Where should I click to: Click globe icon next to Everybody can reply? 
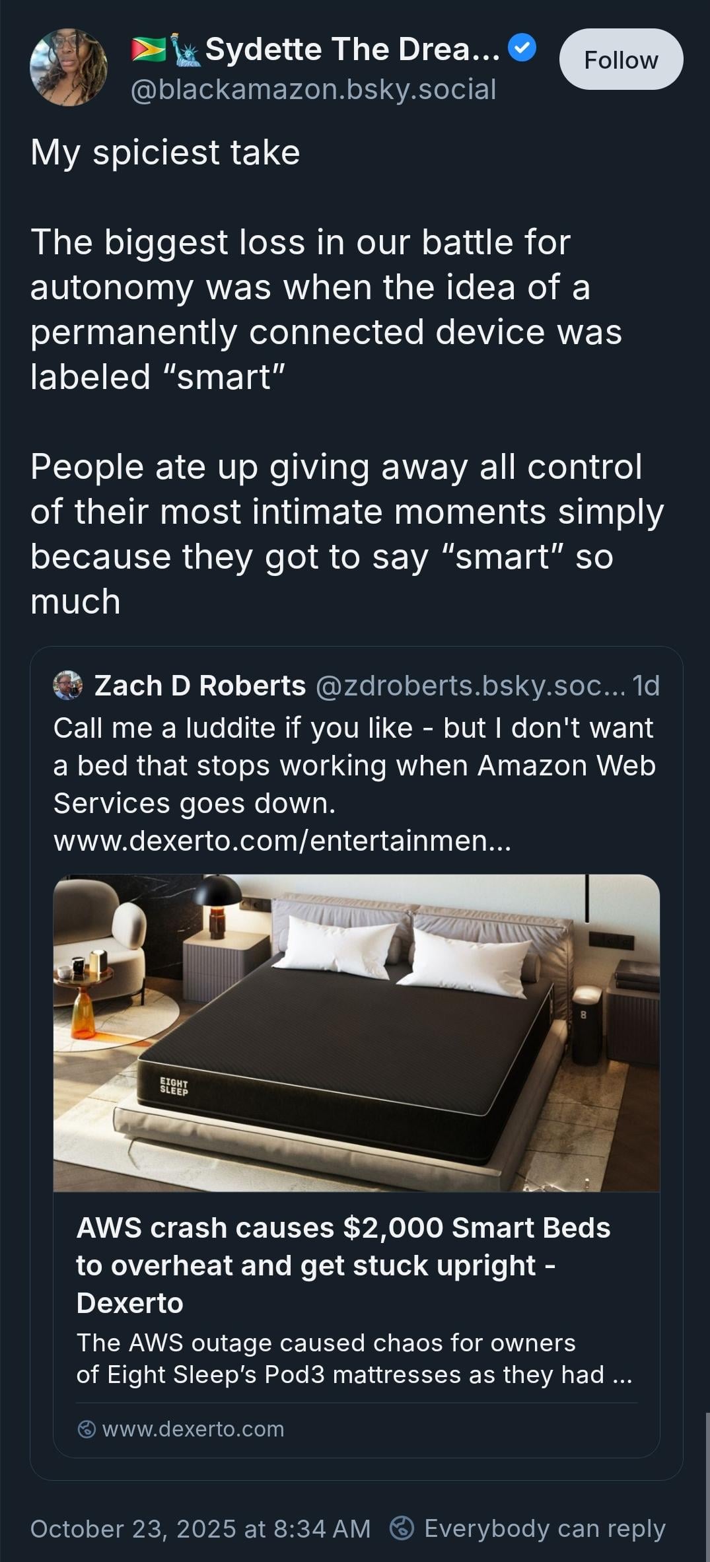click(402, 1528)
